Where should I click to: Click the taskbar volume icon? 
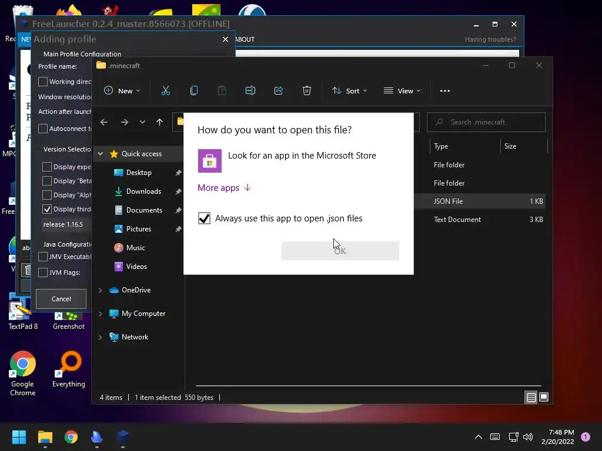[528, 437]
